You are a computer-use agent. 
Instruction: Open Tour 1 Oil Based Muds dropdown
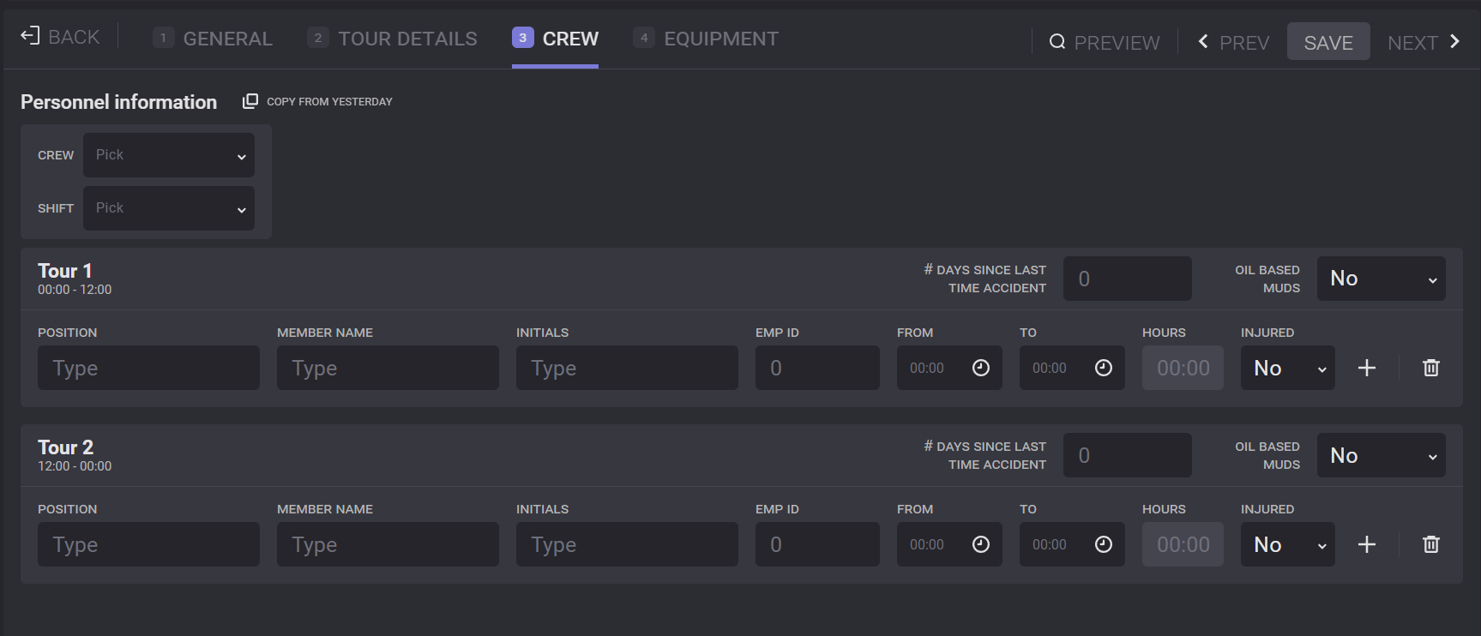[1381, 279]
